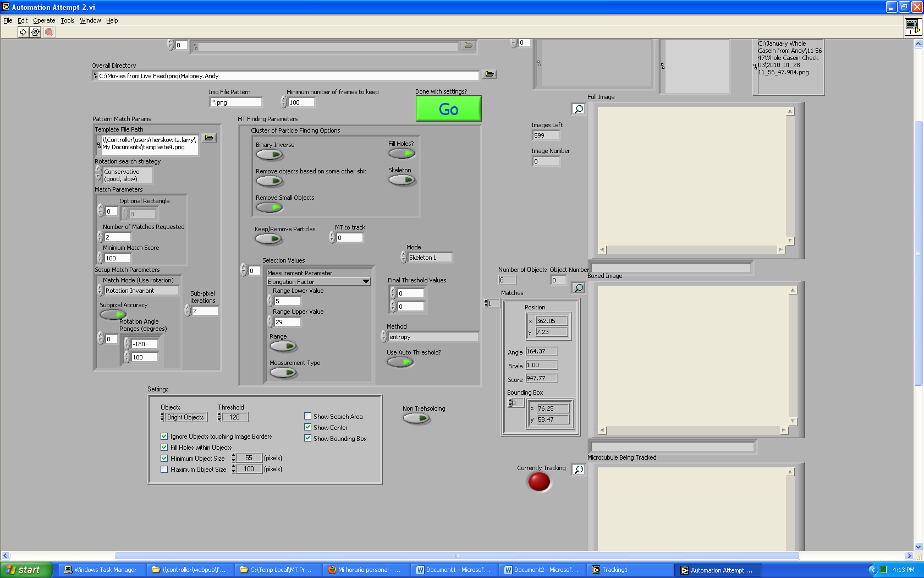Enable the Show Search Area checkbox
Screen dimensions: 924x578
308,417
